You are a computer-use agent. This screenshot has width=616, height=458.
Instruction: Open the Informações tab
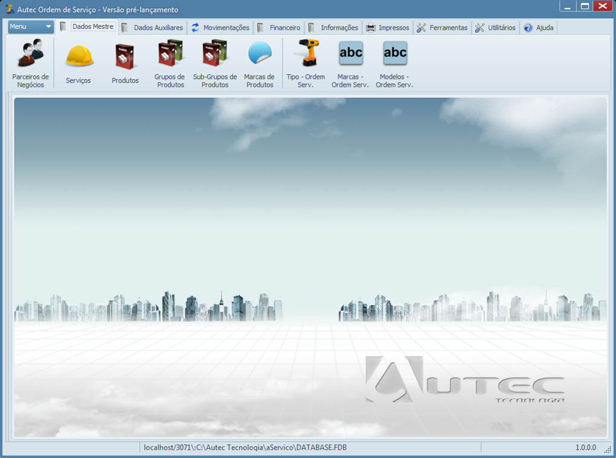(333, 28)
